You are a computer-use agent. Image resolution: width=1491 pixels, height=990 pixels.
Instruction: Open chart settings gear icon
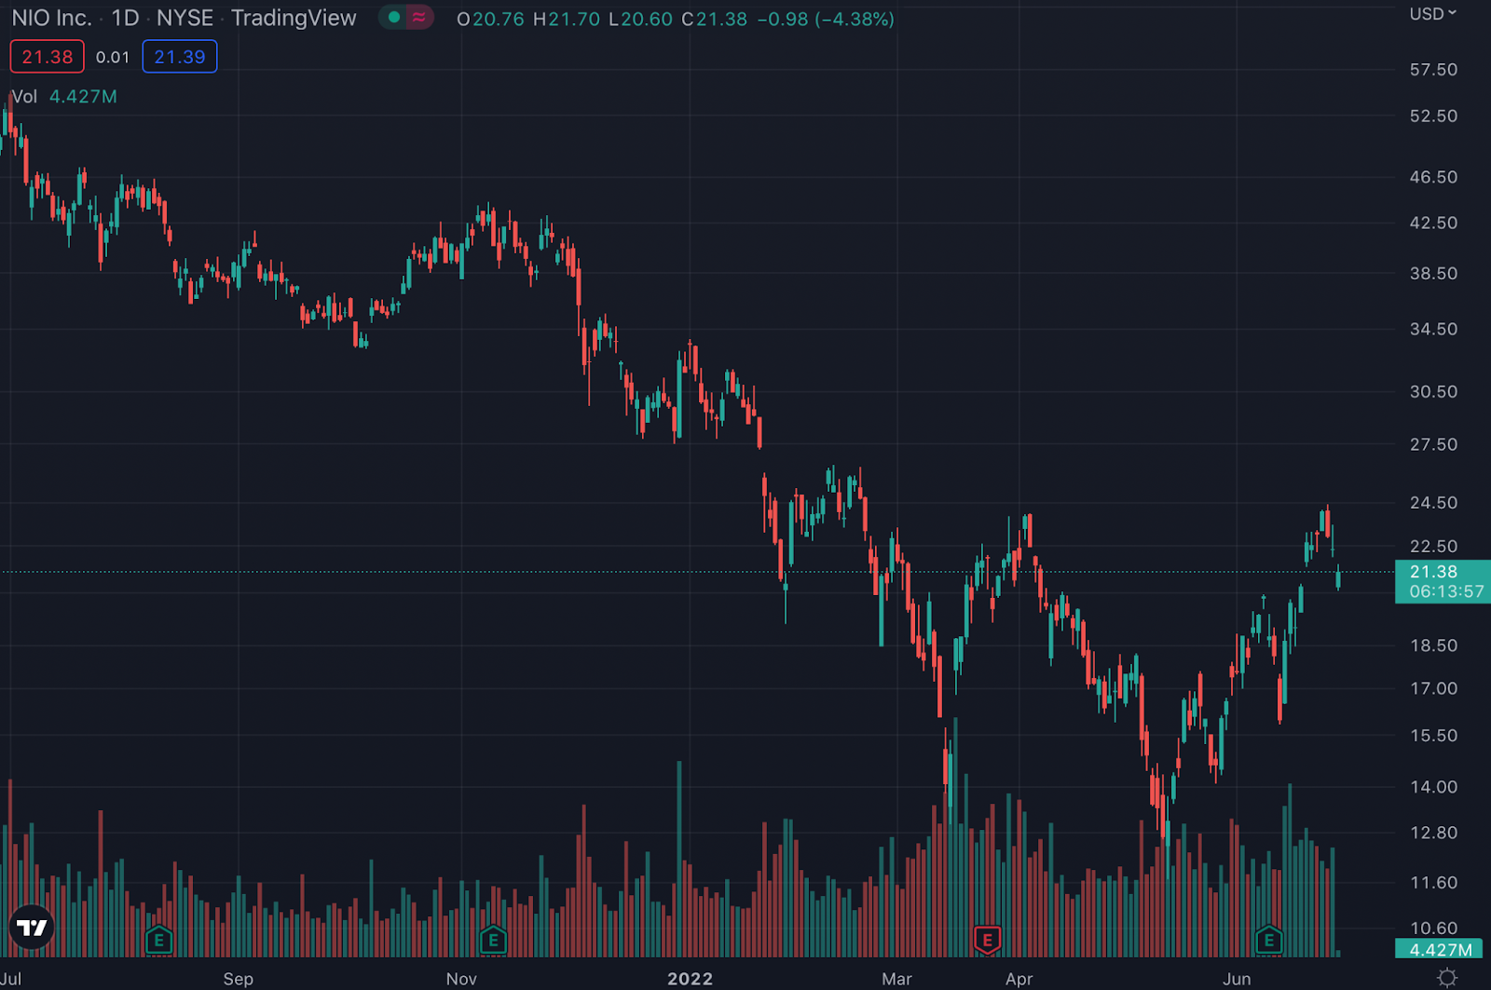click(x=1447, y=977)
